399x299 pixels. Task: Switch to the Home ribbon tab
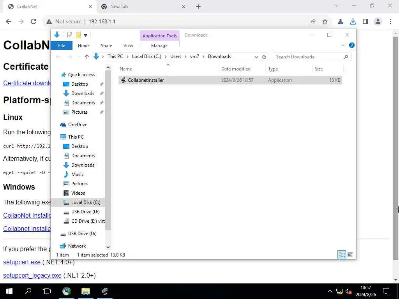pyautogui.click(x=84, y=46)
